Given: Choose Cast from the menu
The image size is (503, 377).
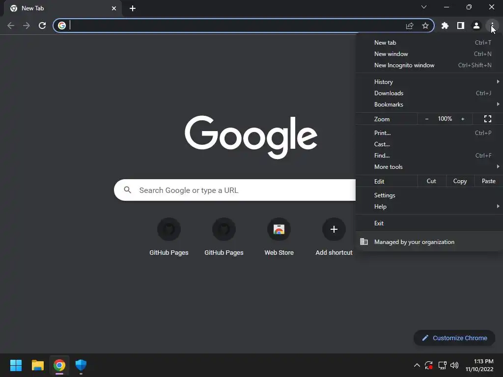Looking at the screenshot, I should point(429,144).
